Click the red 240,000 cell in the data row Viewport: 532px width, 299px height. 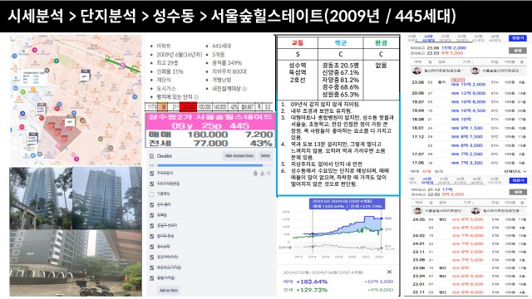point(189,107)
